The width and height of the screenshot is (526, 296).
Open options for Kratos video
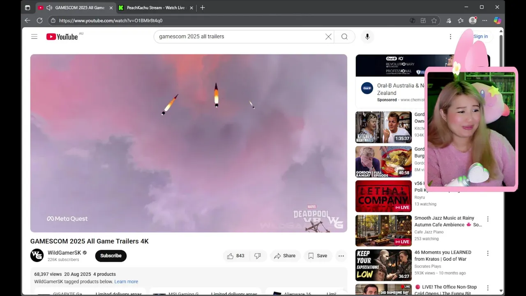click(488, 254)
